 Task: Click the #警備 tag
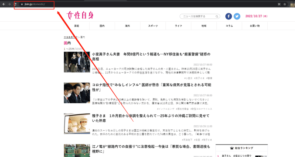[x=209, y=78]
